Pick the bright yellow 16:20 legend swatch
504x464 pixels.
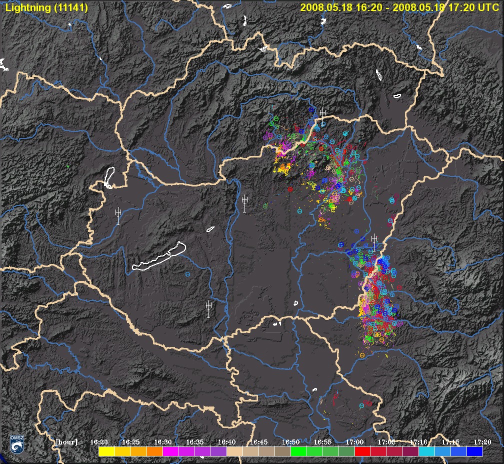pyautogui.click(x=106, y=451)
